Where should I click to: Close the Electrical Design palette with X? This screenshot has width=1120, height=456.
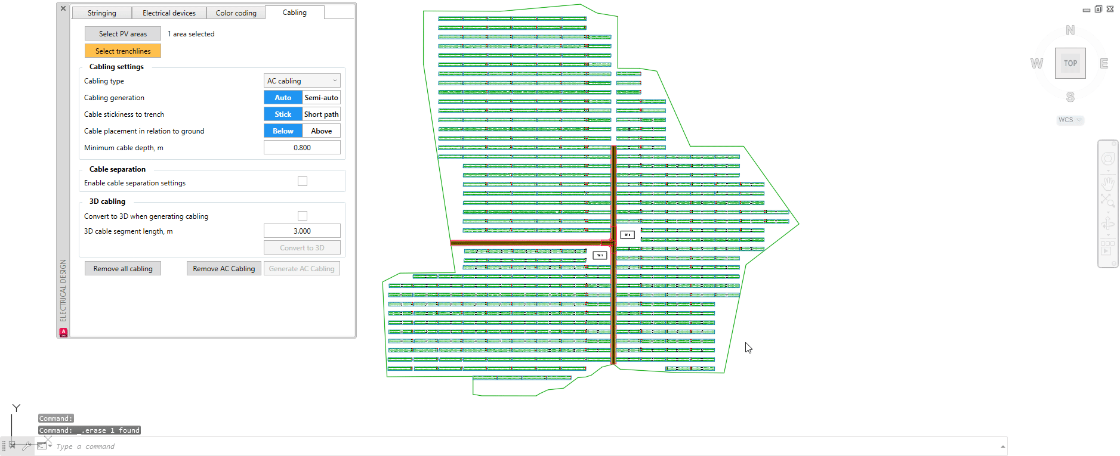63,8
